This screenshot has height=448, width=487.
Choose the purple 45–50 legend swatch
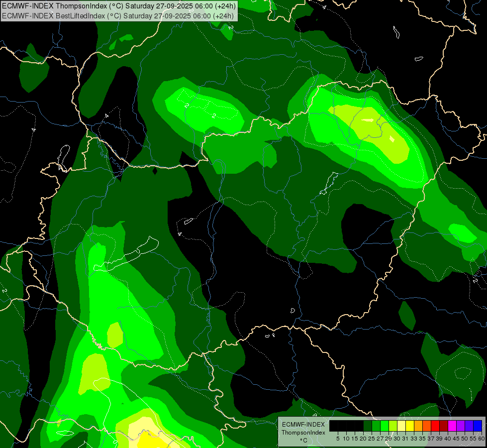461,426
